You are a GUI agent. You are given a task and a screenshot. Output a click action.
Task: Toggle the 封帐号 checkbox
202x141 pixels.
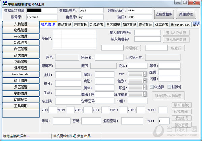(169, 87)
